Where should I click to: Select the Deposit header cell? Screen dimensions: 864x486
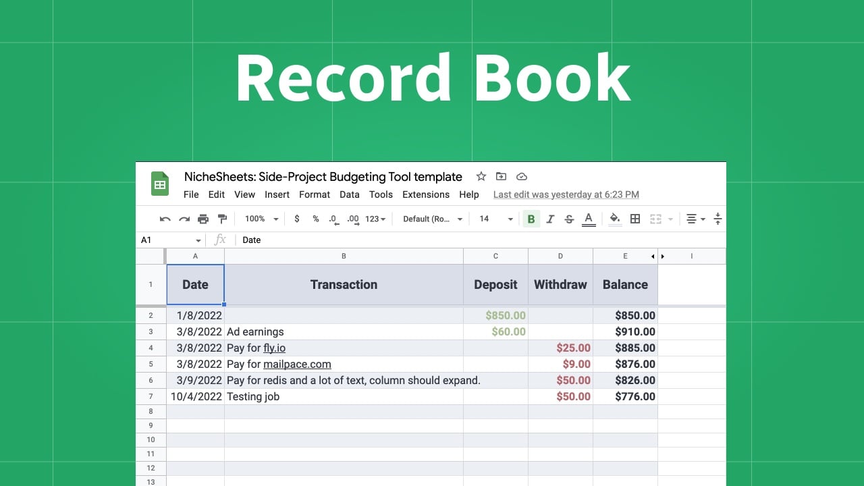pos(495,285)
